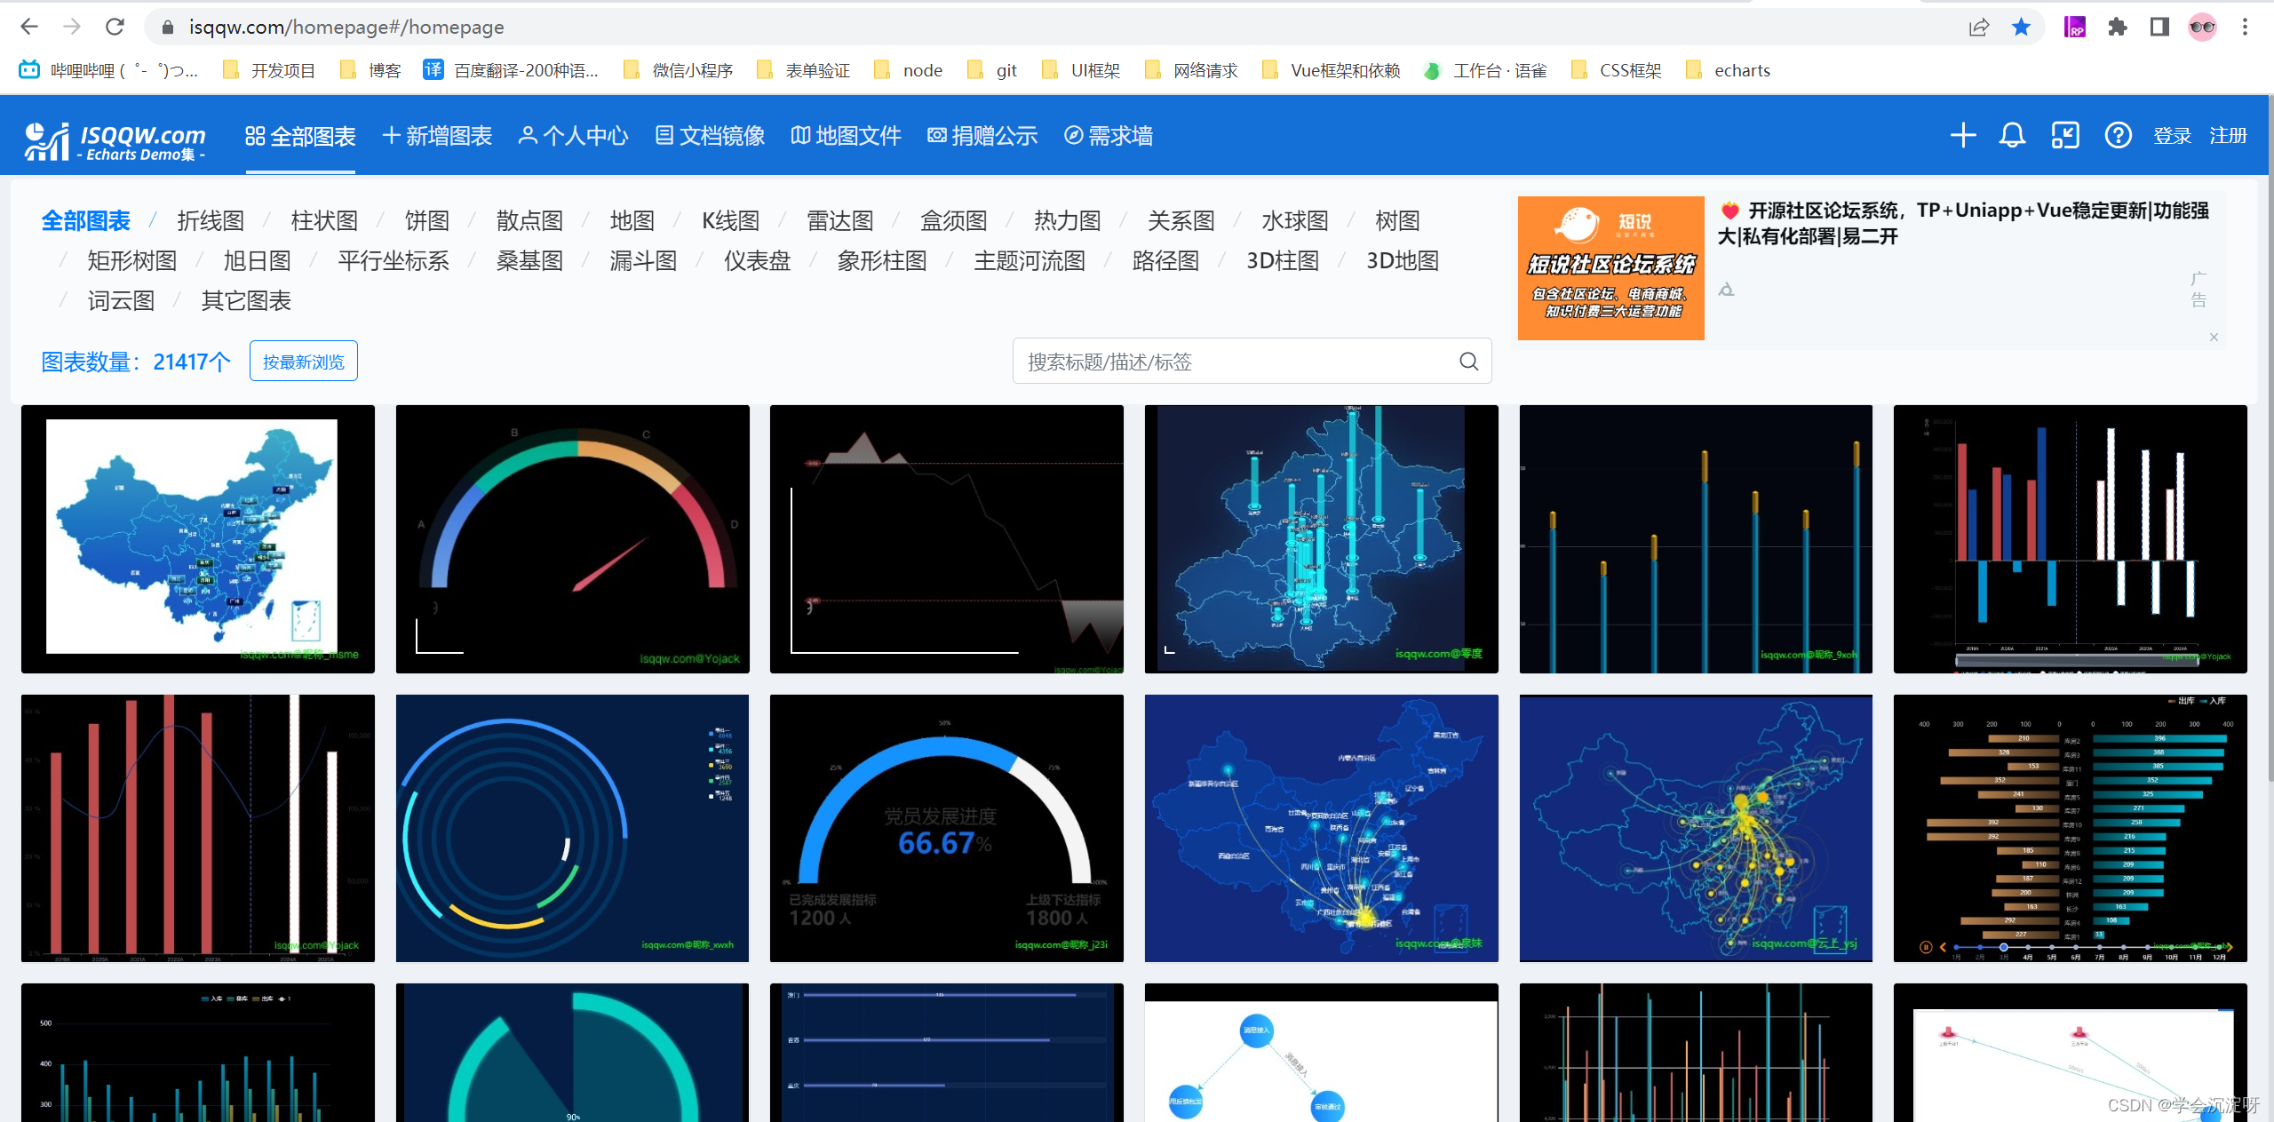Switch to the 地图文件 nav item
The image size is (2274, 1122).
(x=846, y=136)
